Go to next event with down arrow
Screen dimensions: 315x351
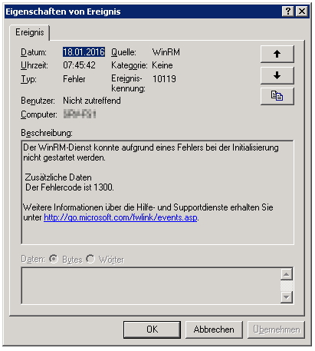(x=277, y=75)
